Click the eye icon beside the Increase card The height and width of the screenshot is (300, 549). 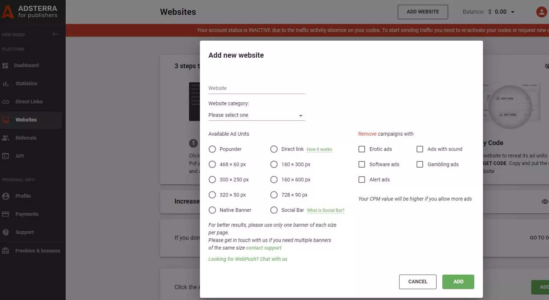click(545, 201)
